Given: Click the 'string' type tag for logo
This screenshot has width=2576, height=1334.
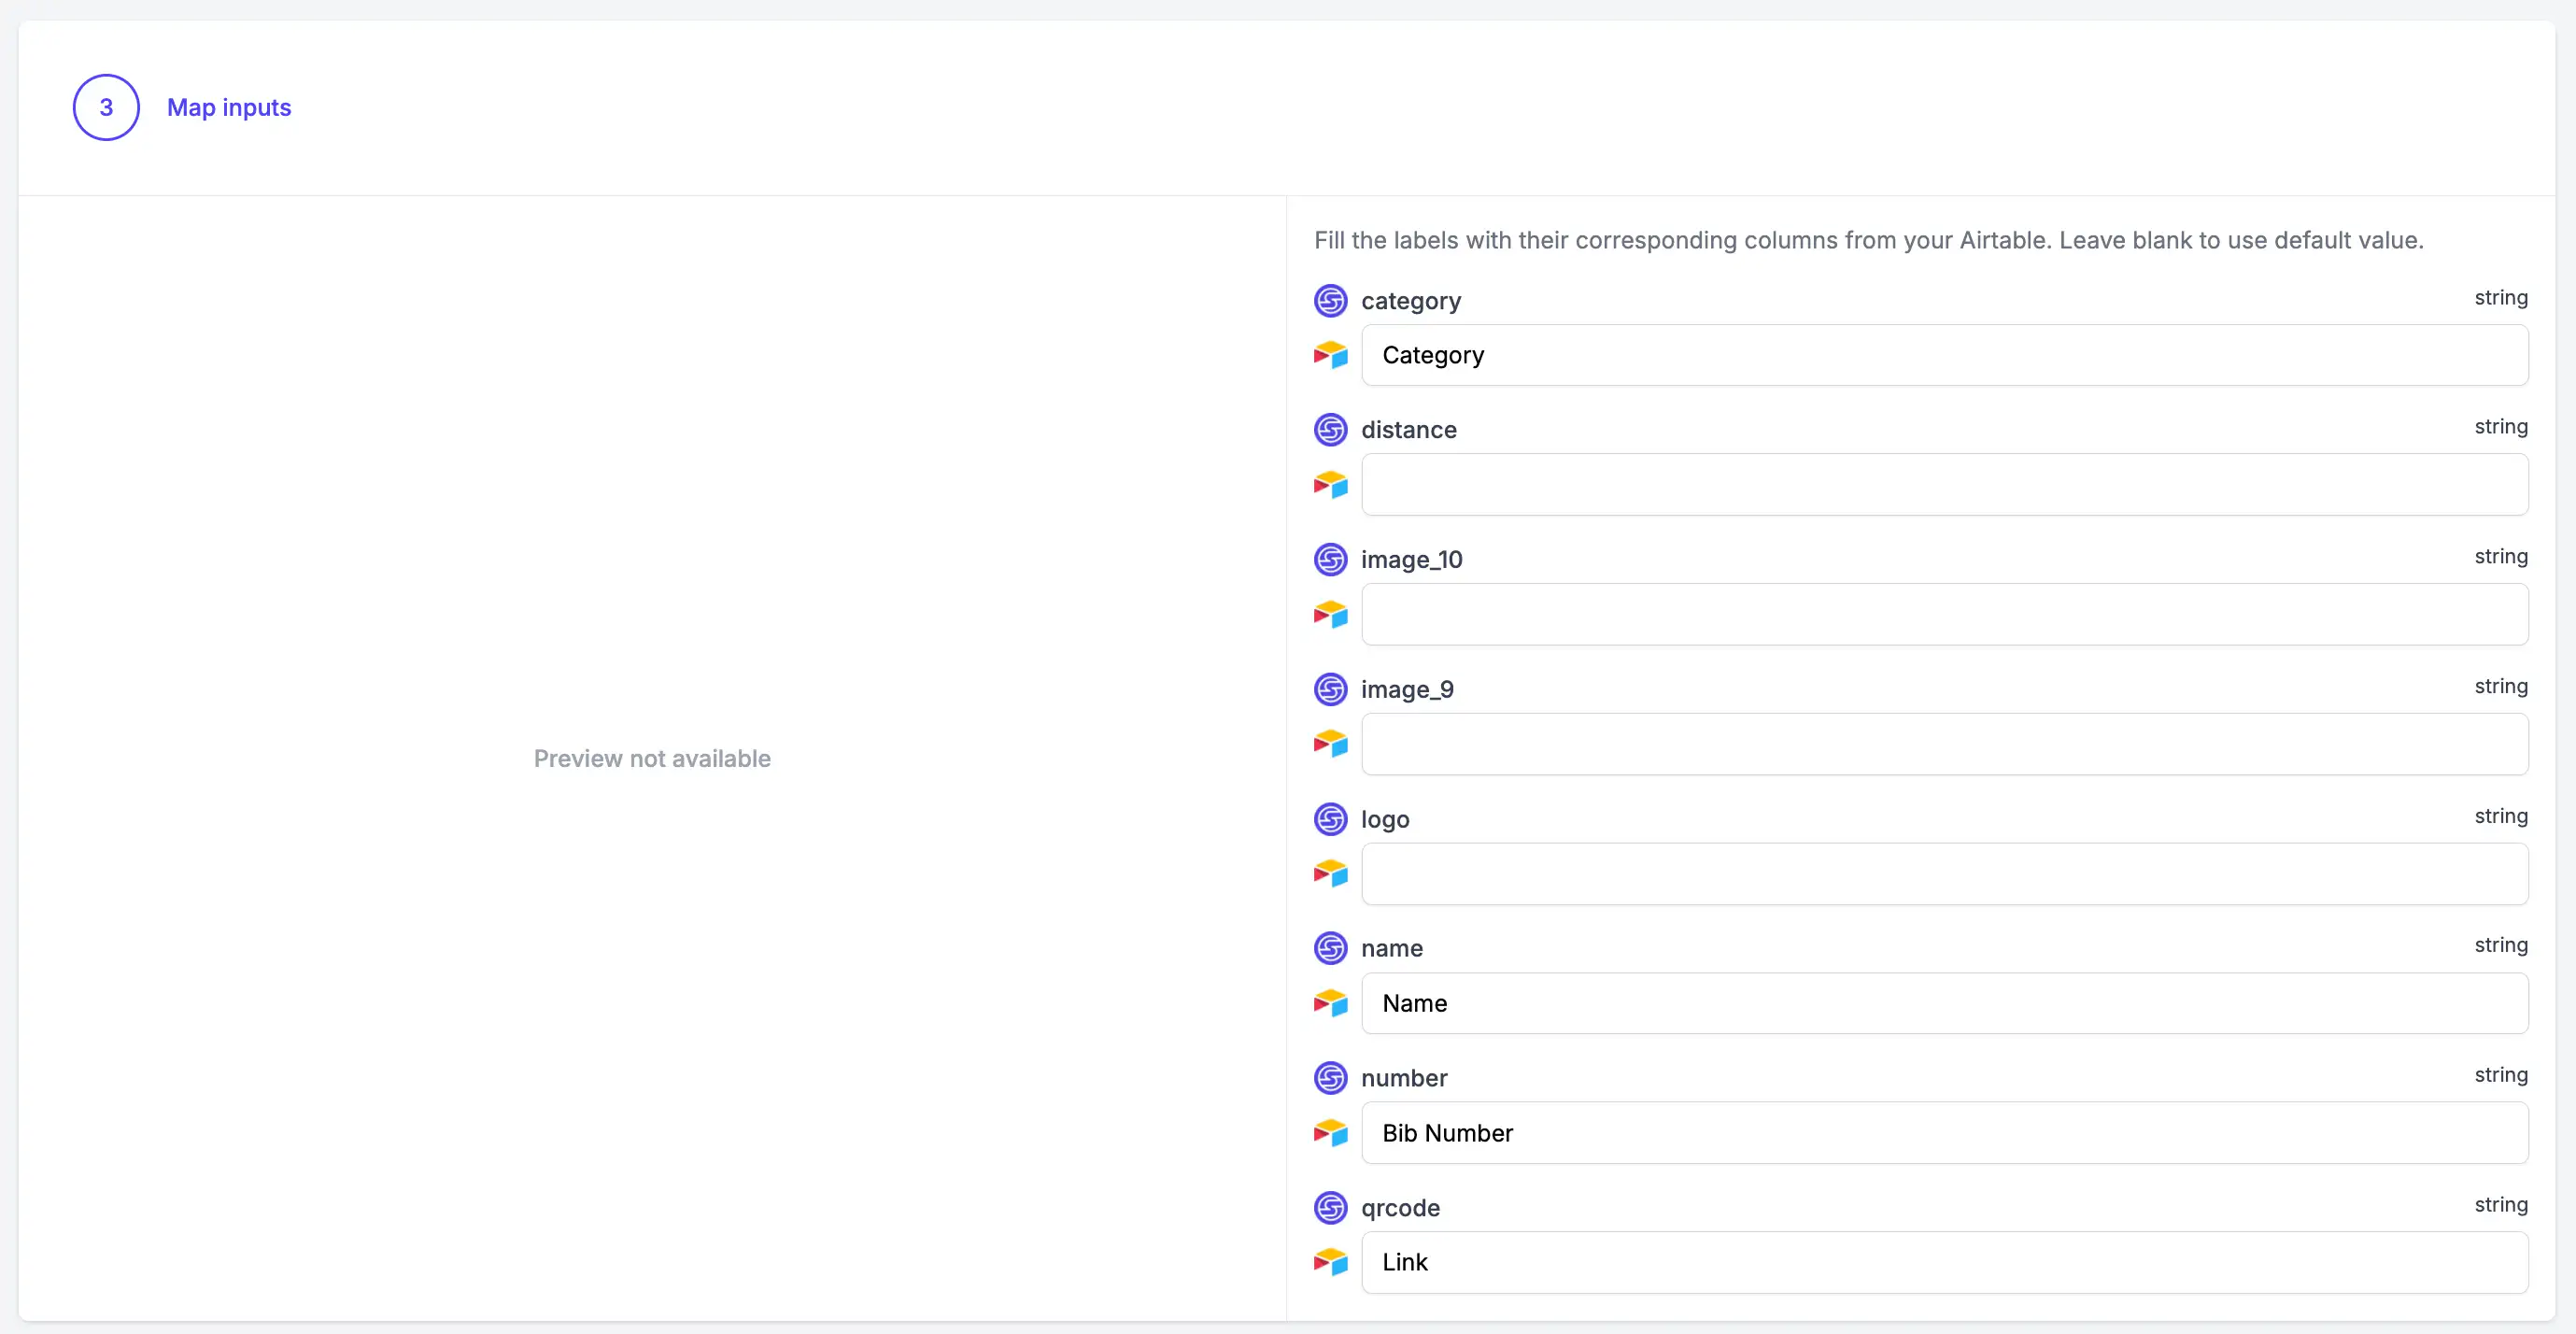Looking at the screenshot, I should tap(2501, 816).
